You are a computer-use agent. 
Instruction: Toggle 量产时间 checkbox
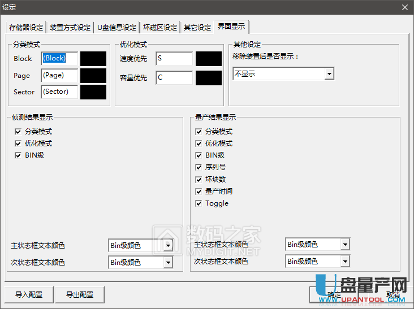199,192
